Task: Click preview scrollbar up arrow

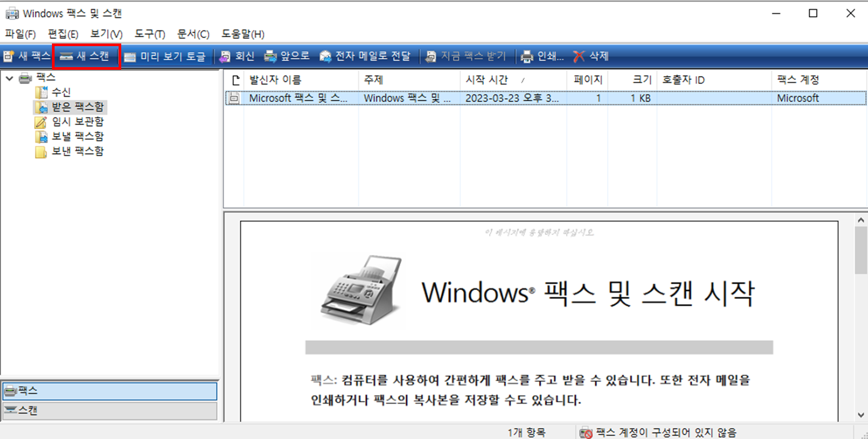Action: [861, 220]
